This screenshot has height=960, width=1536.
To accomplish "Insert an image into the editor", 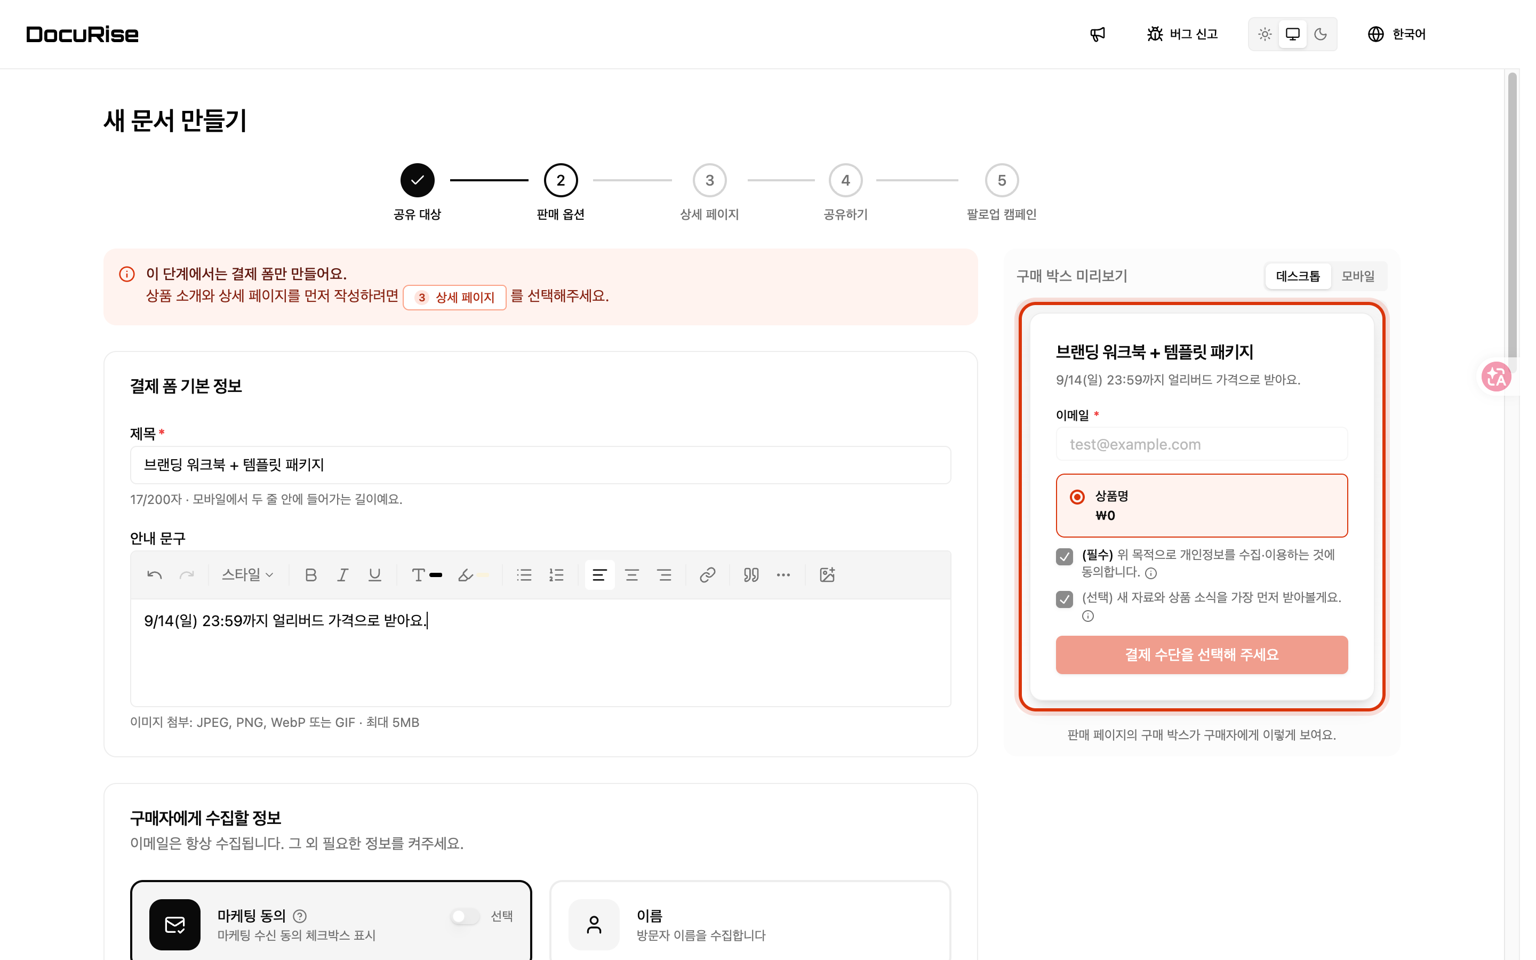I will tap(827, 575).
